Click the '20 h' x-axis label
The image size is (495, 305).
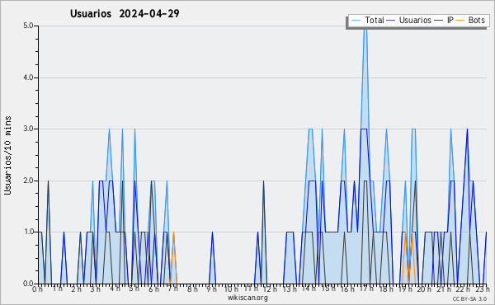click(x=425, y=289)
